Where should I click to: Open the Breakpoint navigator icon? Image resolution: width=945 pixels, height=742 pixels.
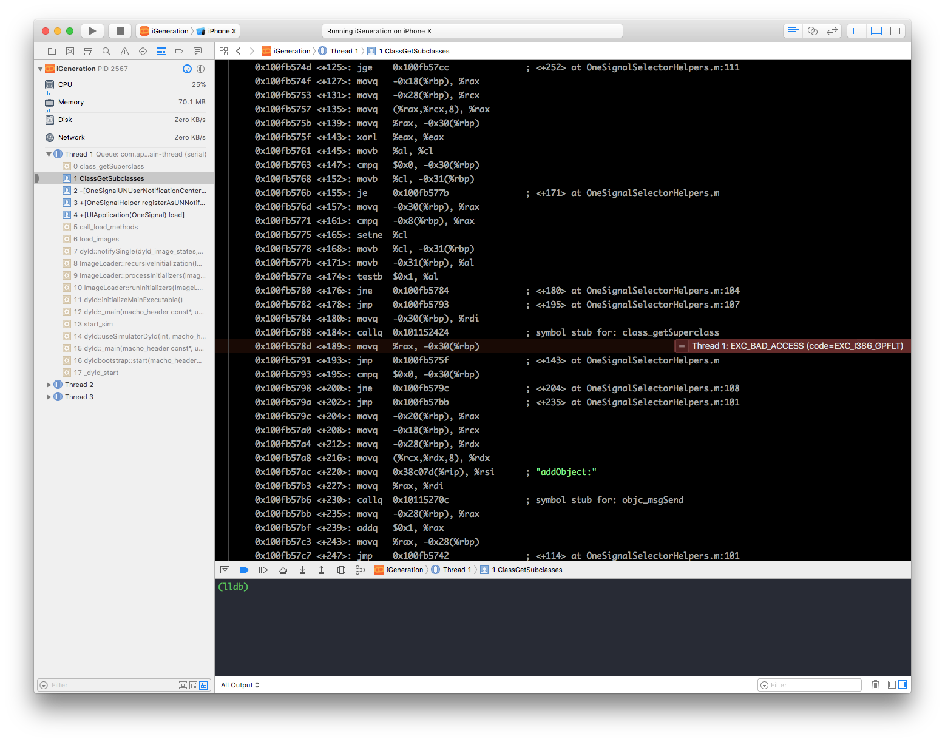pyautogui.click(x=180, y=52)
